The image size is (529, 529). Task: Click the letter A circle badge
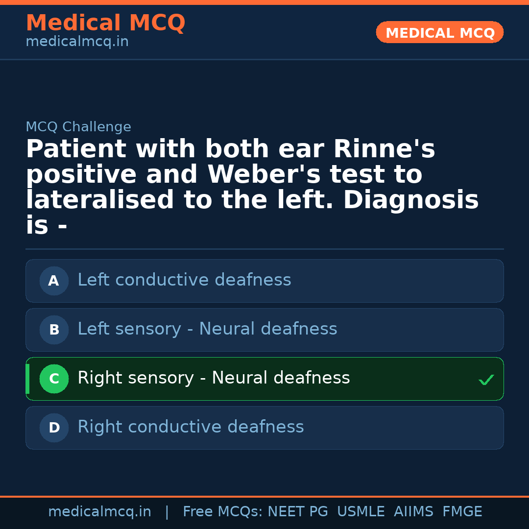(x=54, y=281)
